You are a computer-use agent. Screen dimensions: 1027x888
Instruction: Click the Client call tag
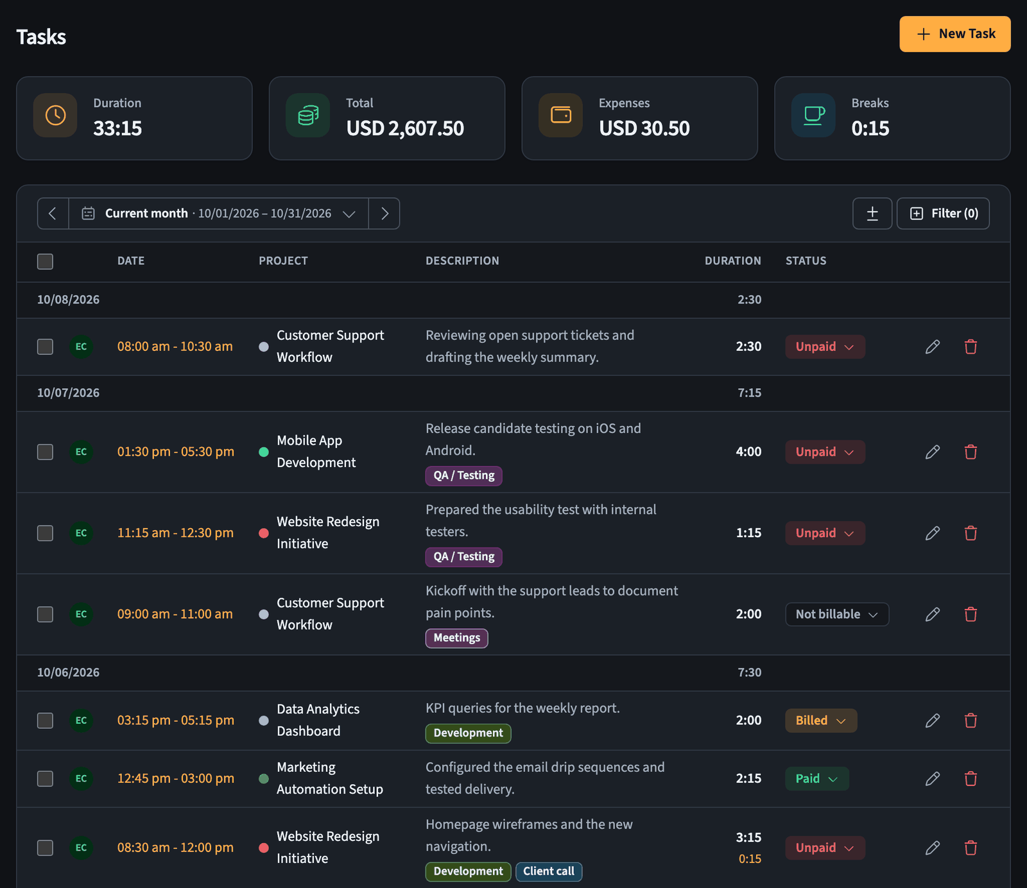click(x=549, y=871)
